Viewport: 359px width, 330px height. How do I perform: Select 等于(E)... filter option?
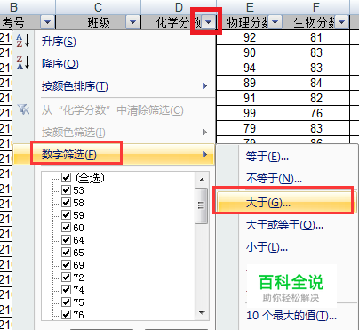coord(267,156)
